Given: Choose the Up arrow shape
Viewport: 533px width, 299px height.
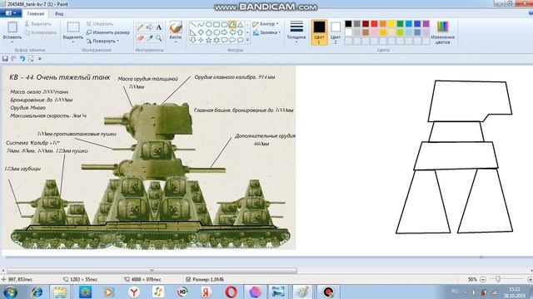Looking at the screenshot, I should [241, 32].
